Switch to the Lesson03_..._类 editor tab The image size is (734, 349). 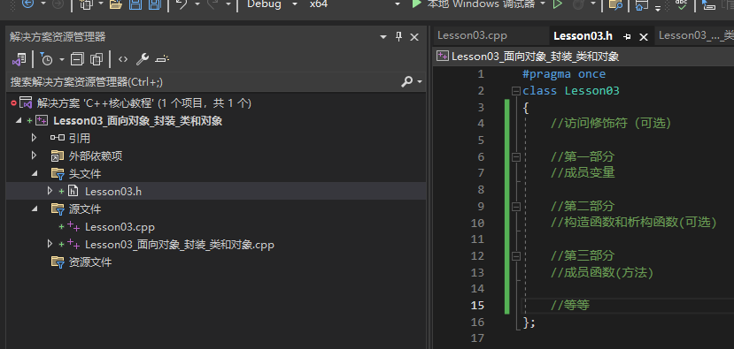pyautogui.click(x=696, y=35)
